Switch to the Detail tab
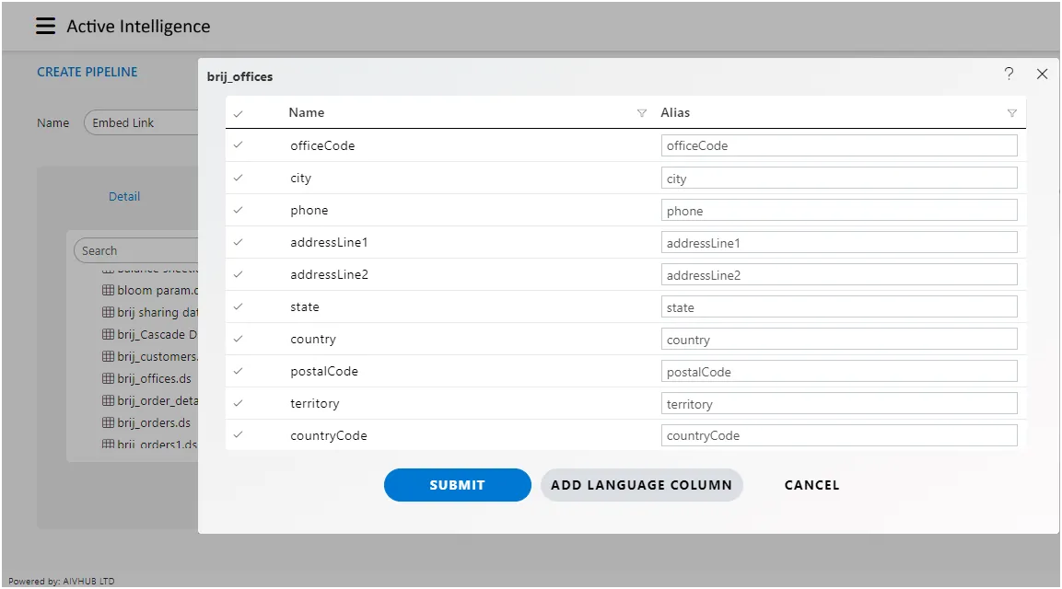Screen dimensions: 1062x589 [x=124, y=196]
